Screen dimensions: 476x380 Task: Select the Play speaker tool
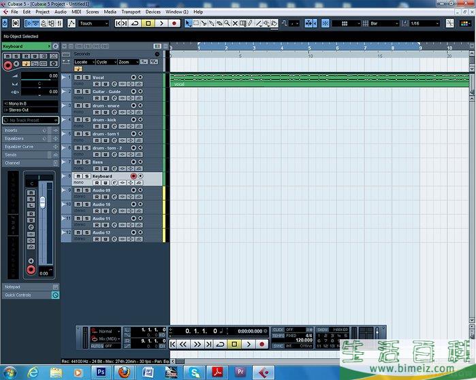click(x=266, y=23)
